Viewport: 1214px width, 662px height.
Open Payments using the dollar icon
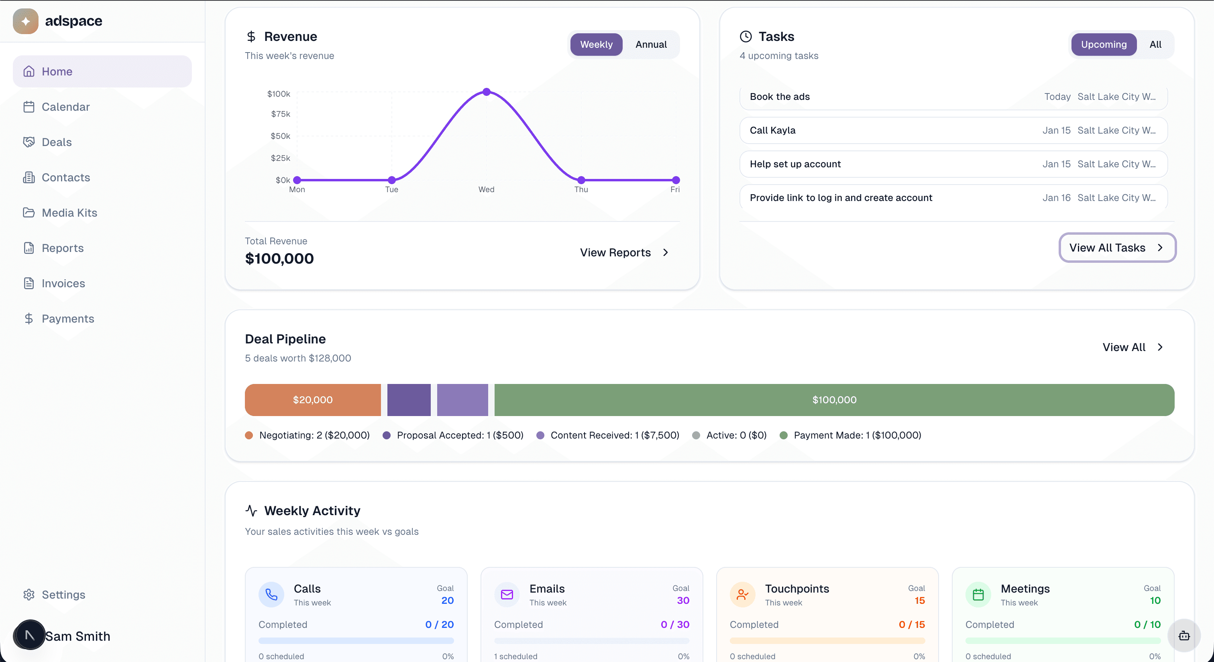[29, 319]
